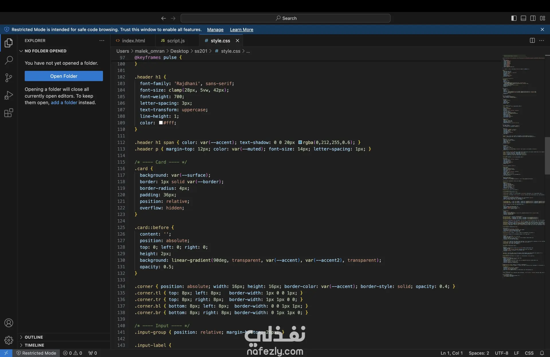Toggle the bottom panel

click(523, 18)
